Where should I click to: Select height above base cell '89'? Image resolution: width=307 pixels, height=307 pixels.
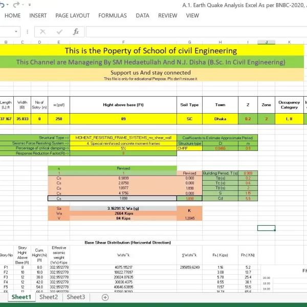point(123,119)
